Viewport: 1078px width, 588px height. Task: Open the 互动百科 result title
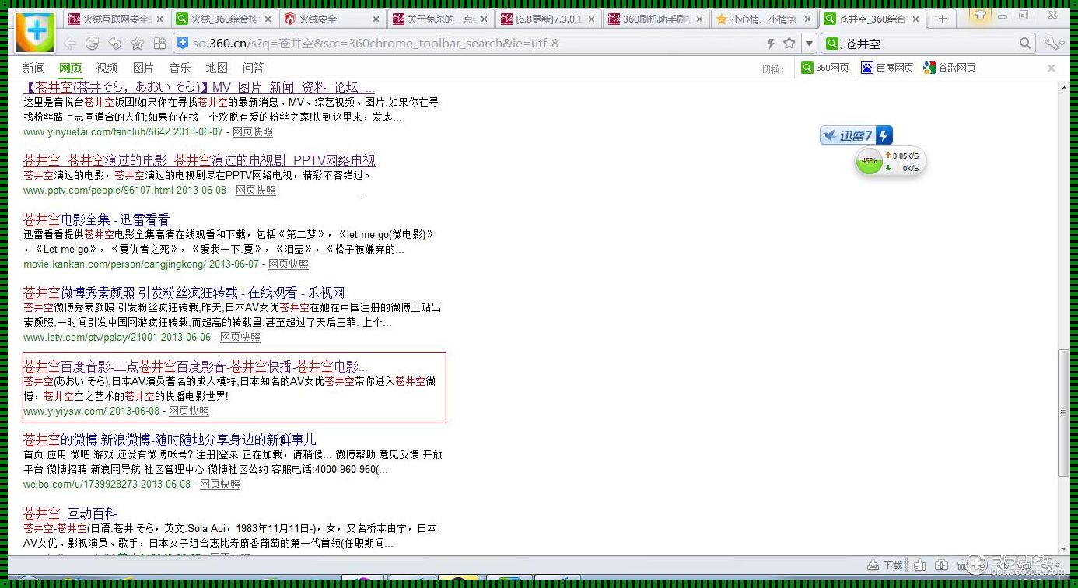coord(70,514)
